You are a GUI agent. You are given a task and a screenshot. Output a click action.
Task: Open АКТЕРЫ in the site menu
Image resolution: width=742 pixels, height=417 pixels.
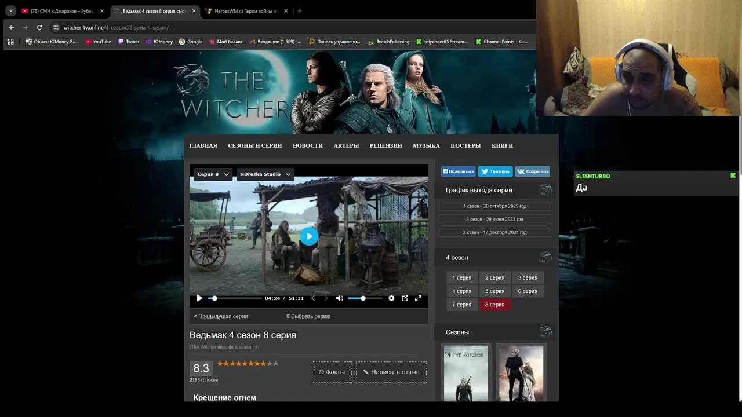(x=346, y=145)
